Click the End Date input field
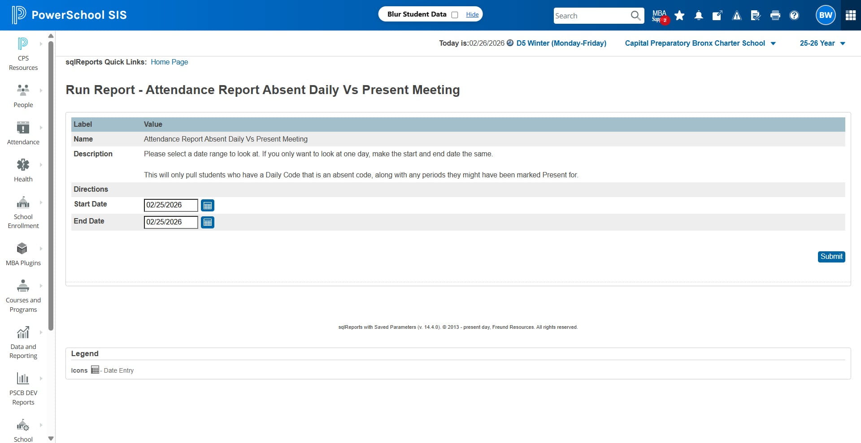 [x=171, y=222]
